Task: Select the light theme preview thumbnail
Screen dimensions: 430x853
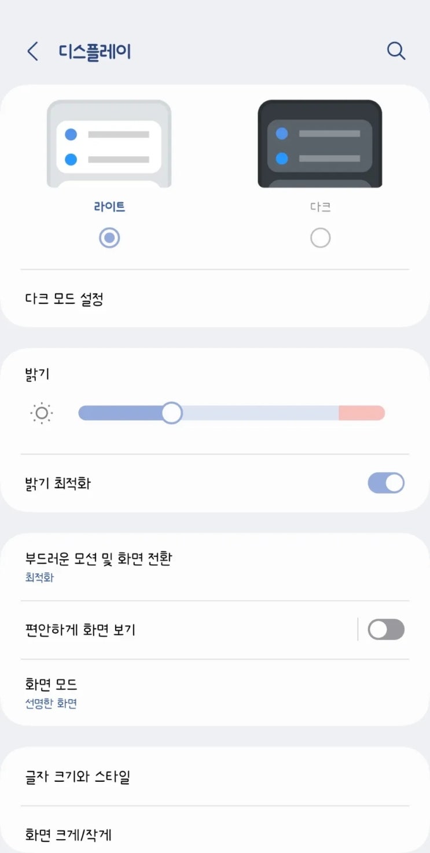Action: coord(109,144)
